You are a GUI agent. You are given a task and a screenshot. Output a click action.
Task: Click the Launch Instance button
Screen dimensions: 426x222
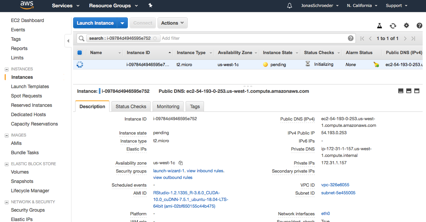[95, 23]
